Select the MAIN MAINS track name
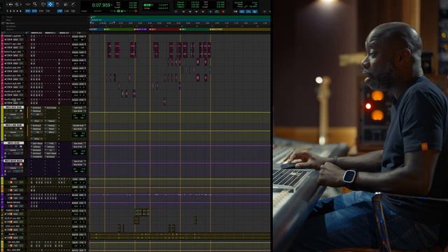Image resolution: width=448 pixels, height=252 pixels. point(13,202)
